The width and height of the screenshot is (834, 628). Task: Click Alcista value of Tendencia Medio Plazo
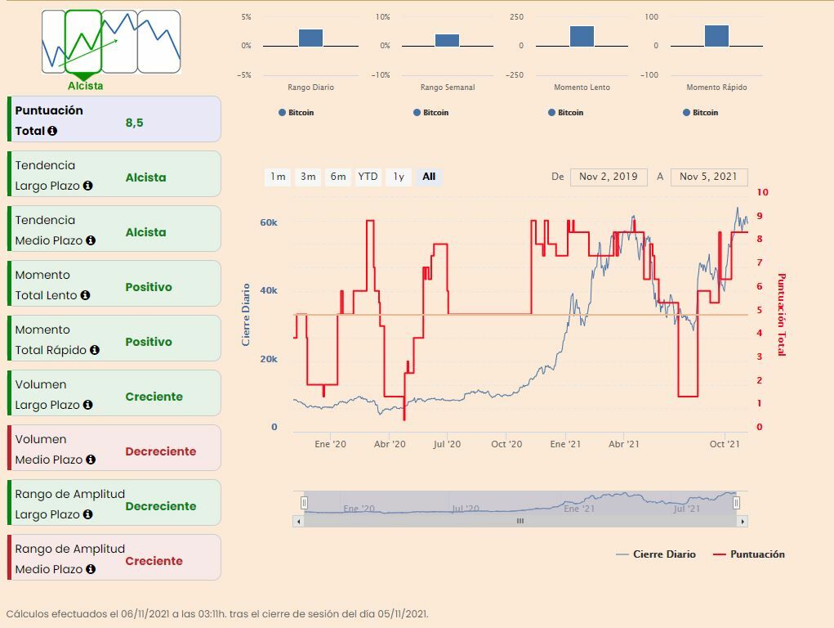(145, 233)
